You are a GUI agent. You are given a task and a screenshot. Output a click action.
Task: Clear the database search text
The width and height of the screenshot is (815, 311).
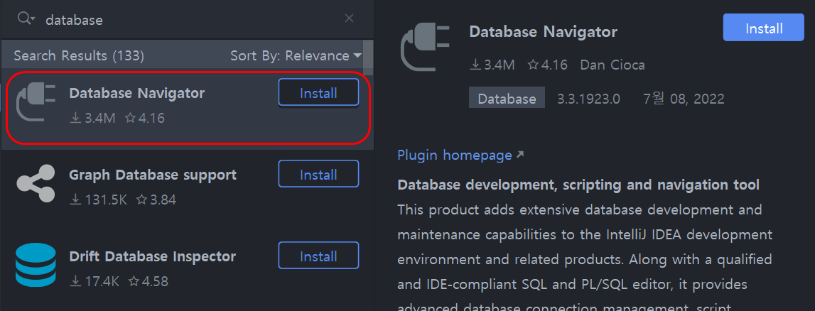tap(350, 18)
